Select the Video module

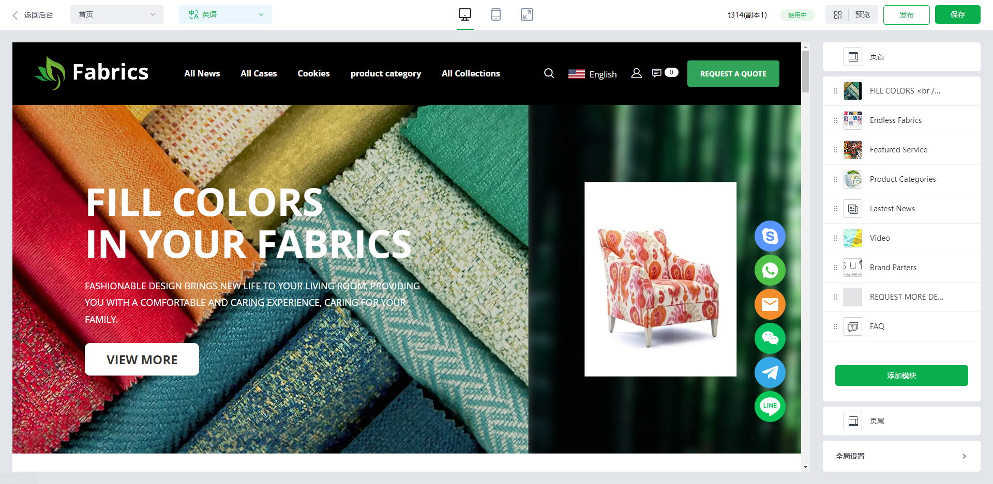(x=901, y=238)
